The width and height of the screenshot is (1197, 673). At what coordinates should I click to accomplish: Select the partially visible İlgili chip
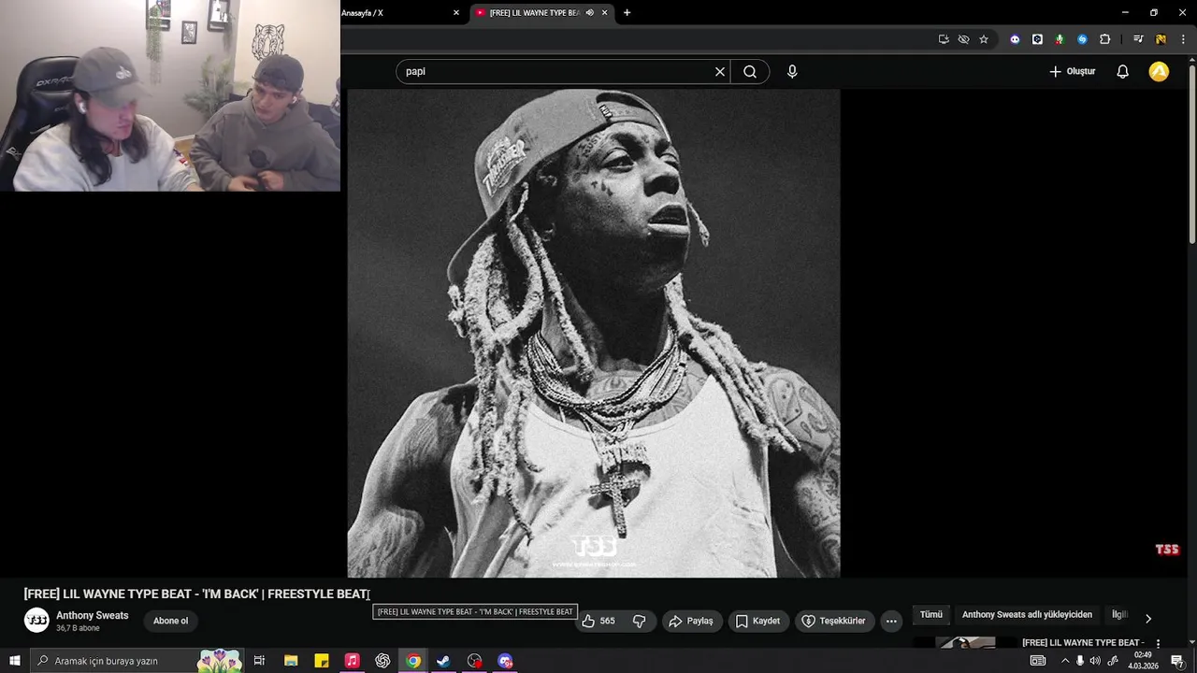pos(1119,615)
